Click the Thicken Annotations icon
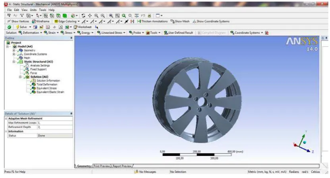This screenshot has width=330, height=178. click(139, 21)
